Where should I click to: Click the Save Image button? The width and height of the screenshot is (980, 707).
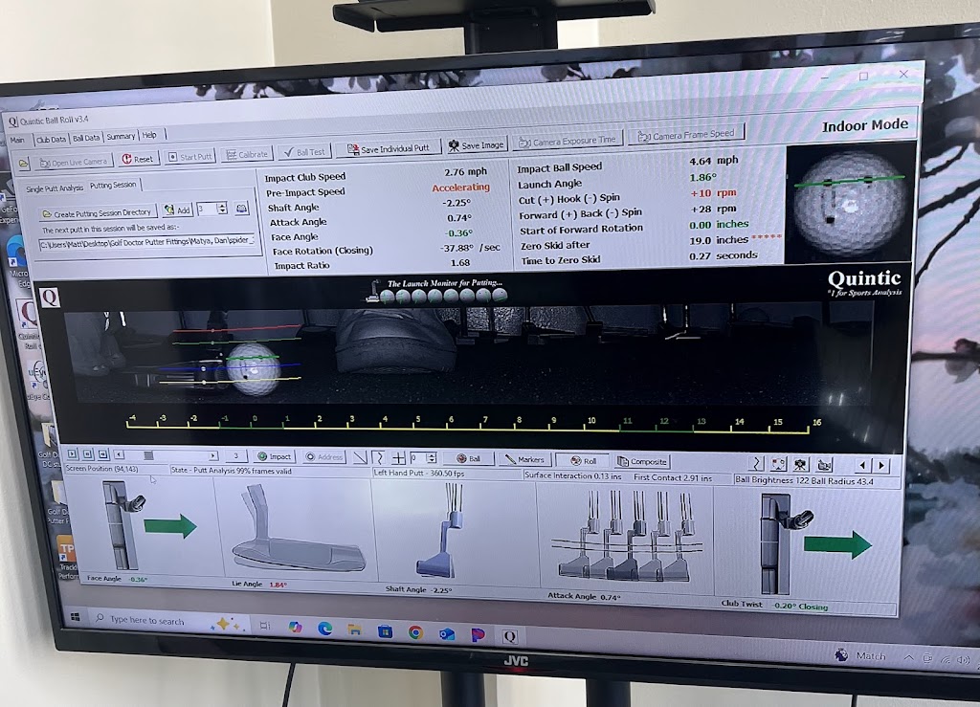477,145
